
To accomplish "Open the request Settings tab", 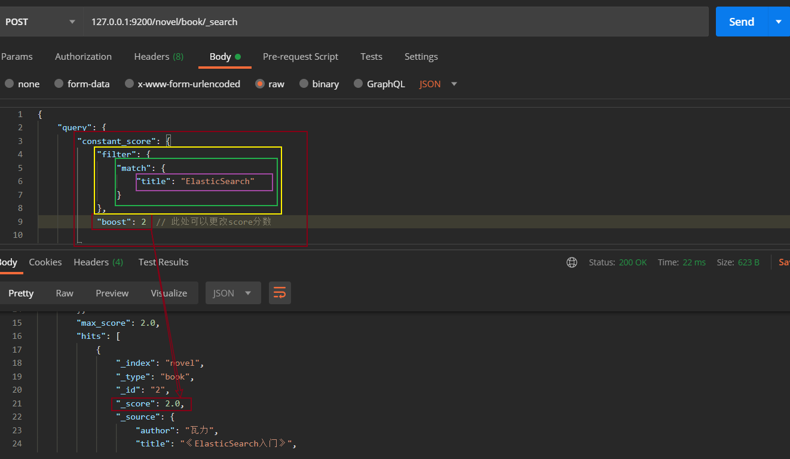I will tap(421, 57).
